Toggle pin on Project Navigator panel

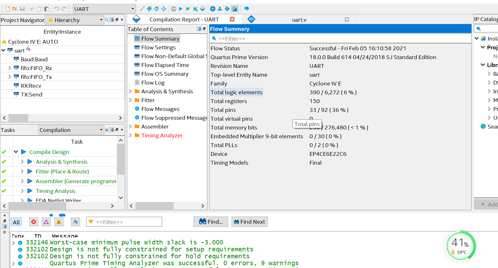tap(112, 20)
